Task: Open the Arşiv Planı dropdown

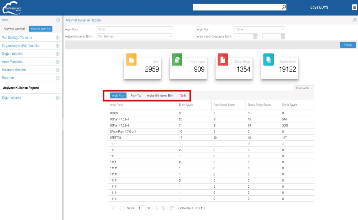Action: tap(135, 29)
